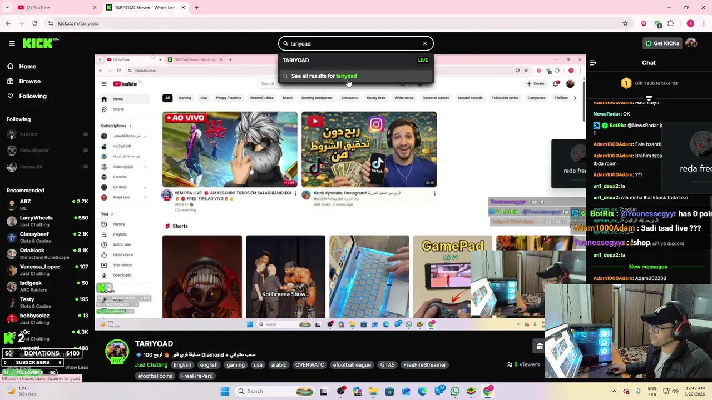Select the GTA5 tag
The height and width of the screenshot is (400, 712).
point(387,365)
